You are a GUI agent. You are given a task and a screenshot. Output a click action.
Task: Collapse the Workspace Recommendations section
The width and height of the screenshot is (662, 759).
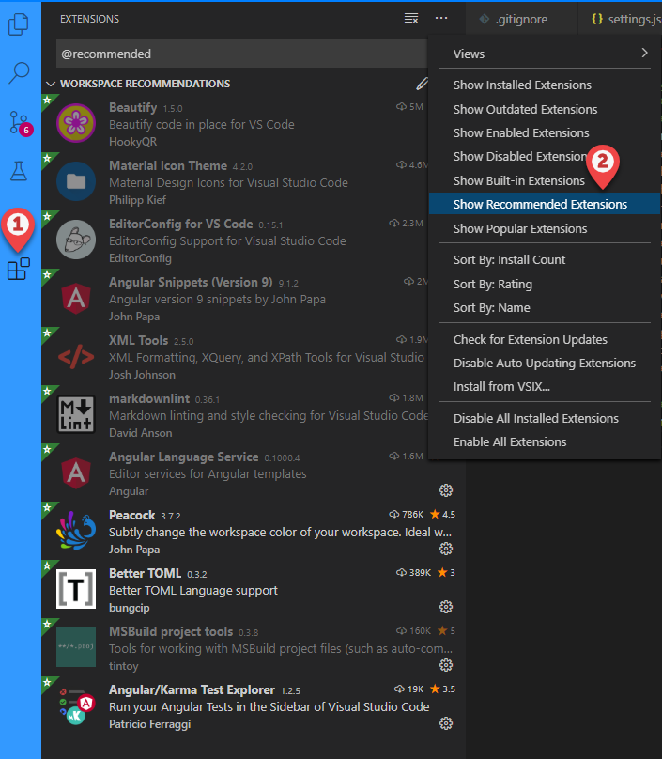click(51, 84)
